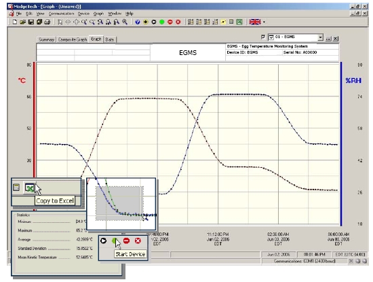Select the arrow pointer tool in toolbar

tap(60, 22)
